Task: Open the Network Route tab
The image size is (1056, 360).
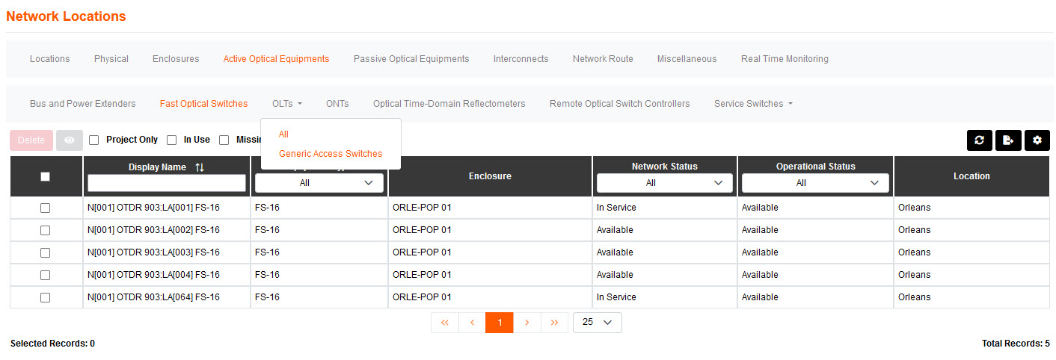Action: tap(603, 59)
